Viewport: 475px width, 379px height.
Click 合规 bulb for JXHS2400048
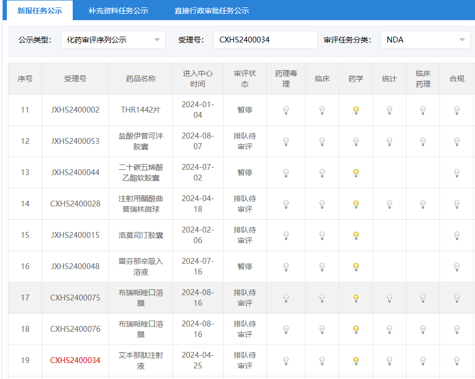[457, 267]
